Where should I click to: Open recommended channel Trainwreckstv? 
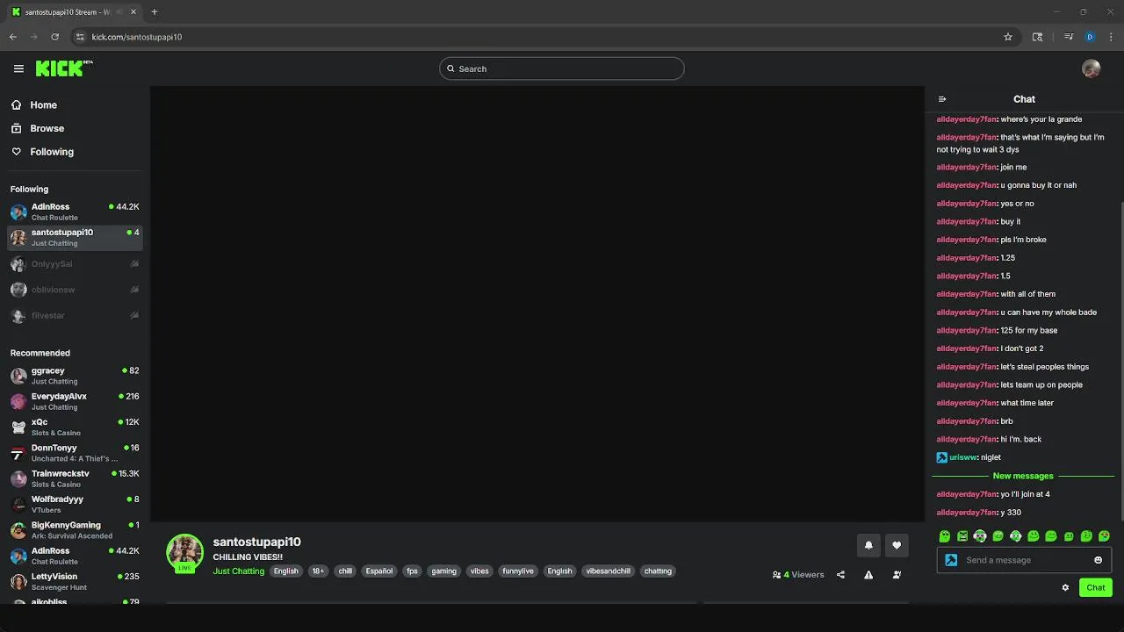pyautogui.click(x=75, y=478)
